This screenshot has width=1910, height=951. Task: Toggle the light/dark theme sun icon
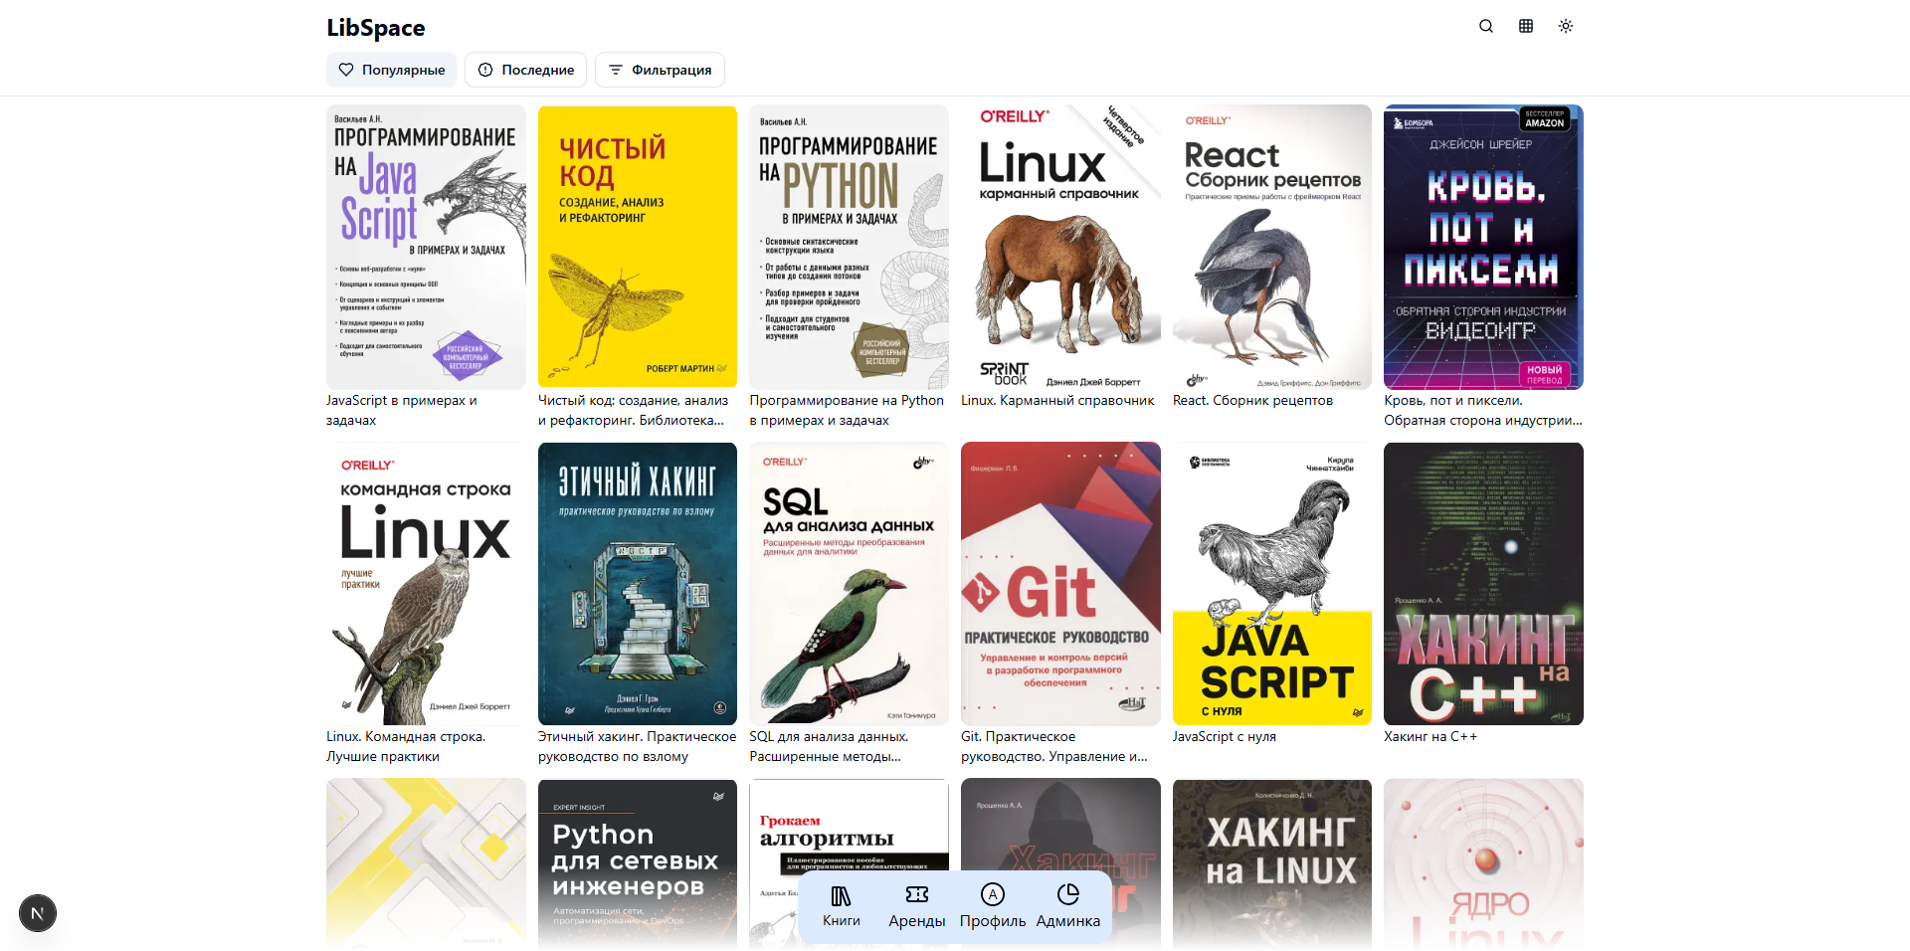1566,26
